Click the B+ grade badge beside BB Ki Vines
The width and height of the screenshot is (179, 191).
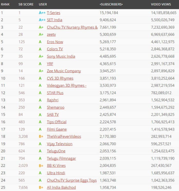point(41,165)
